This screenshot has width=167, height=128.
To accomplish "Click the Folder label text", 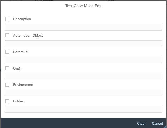I will point(18,101).
